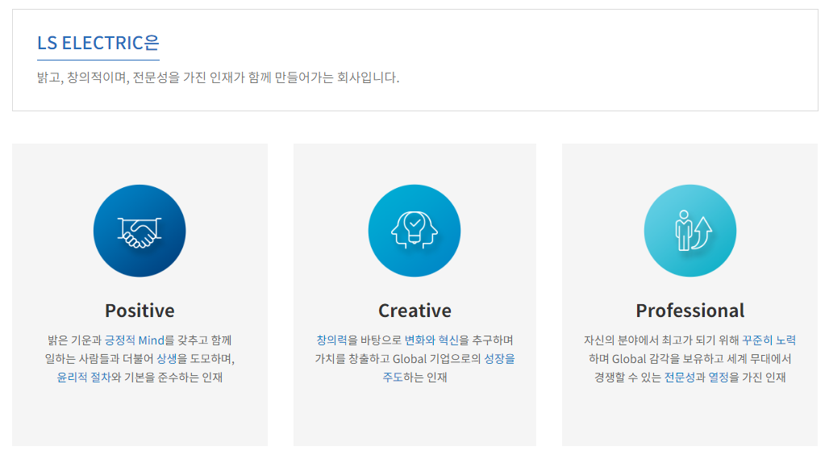Click the "Creative" card title
This screenshot has width=829, height=455.
414,311
